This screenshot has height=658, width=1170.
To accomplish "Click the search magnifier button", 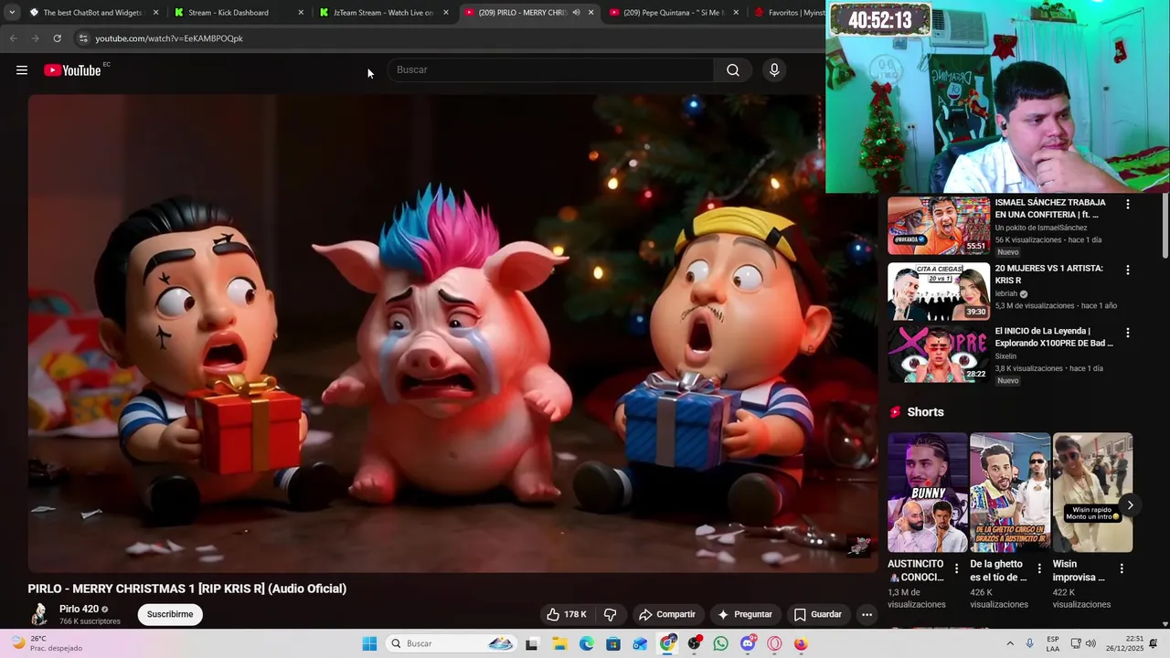I will pos(733,70).
